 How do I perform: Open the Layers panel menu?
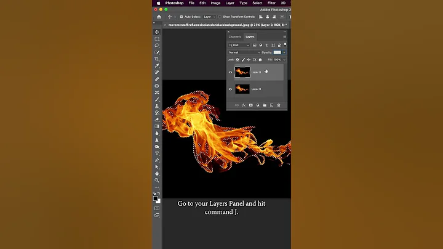[x=284, y=37]
